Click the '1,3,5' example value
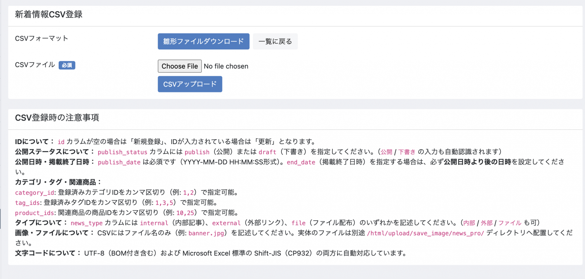Screen dimensions: 585x279 tap(164, 203)
